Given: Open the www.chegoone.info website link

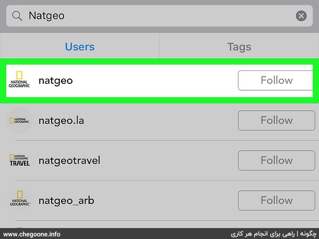Looking at the screenshot, I should point(32,234).
